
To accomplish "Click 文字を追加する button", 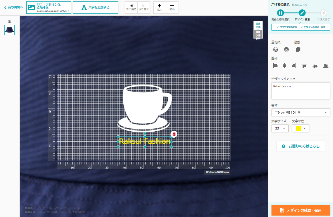I will (95, 8).
